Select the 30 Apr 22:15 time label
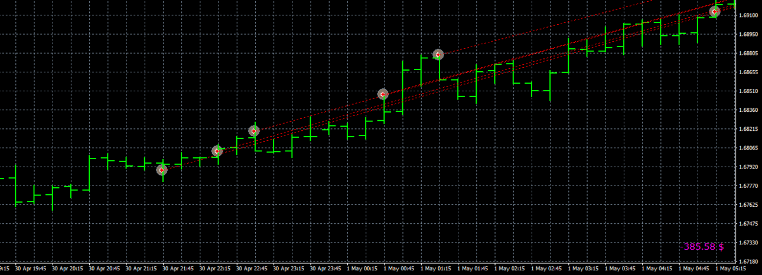Image resolution: width=762 pixels, height=275 pixels. (216, 269)
